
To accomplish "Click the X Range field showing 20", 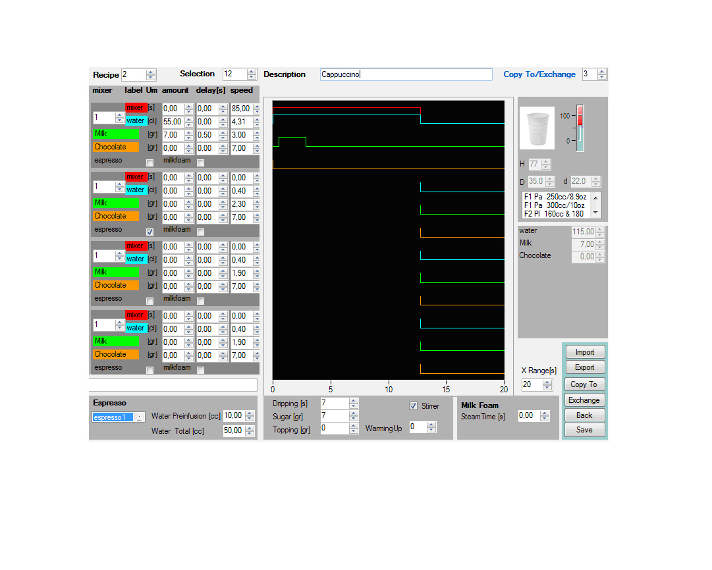I will (x=532, y=384).
